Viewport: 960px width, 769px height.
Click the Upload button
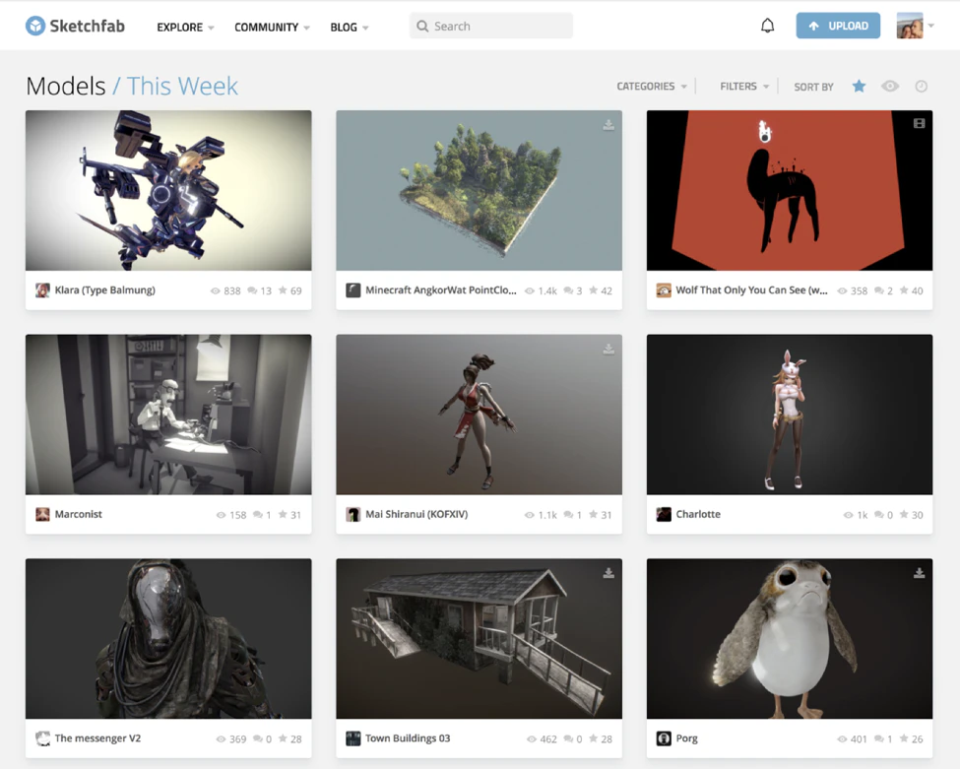[x=838, y=26]
